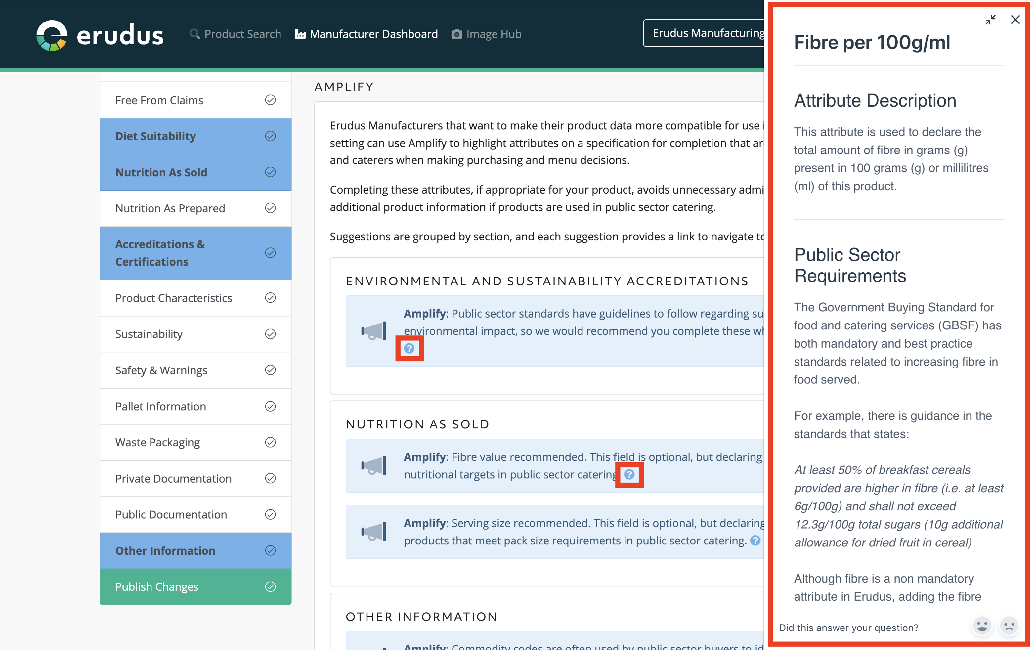Click the Erudus logo
Image resolution: width=1035 pixels, height=650 pixels.
click(100, 35)
